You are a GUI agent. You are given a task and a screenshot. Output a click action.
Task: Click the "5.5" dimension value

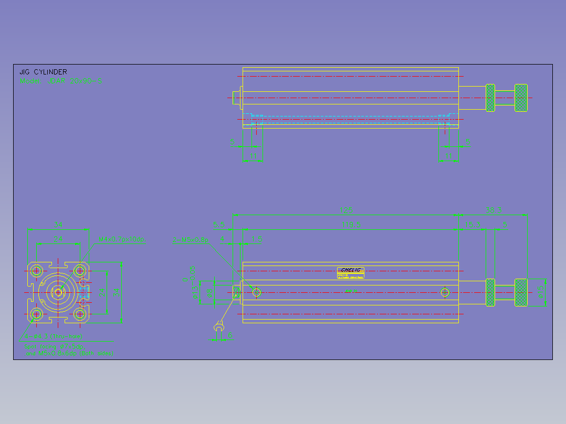click(219, 225)
